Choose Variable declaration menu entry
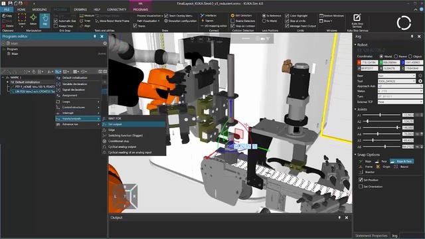 78,84
